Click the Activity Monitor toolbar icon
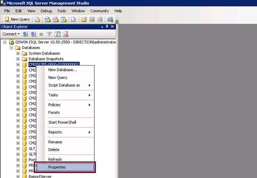The image size is (257, 178). [x=110, y=19]
